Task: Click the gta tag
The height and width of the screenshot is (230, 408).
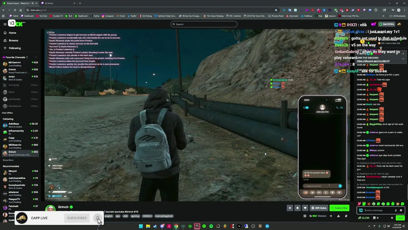Action: 118,216
